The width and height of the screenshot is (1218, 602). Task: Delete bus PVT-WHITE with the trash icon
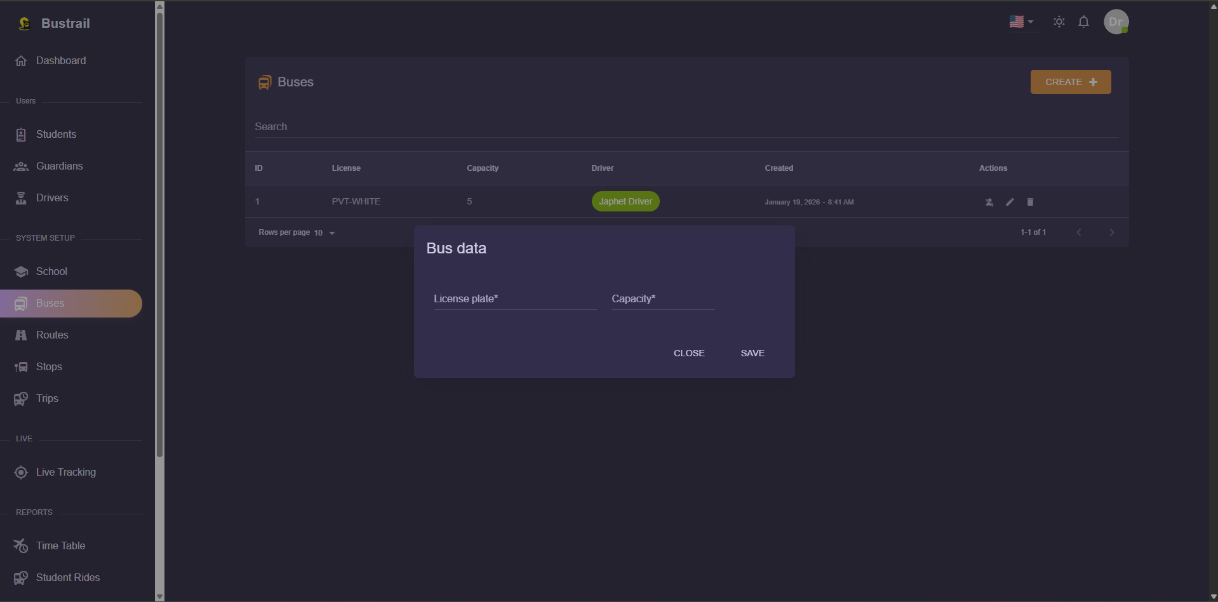pyautogui.click(x=1030, y=202)
